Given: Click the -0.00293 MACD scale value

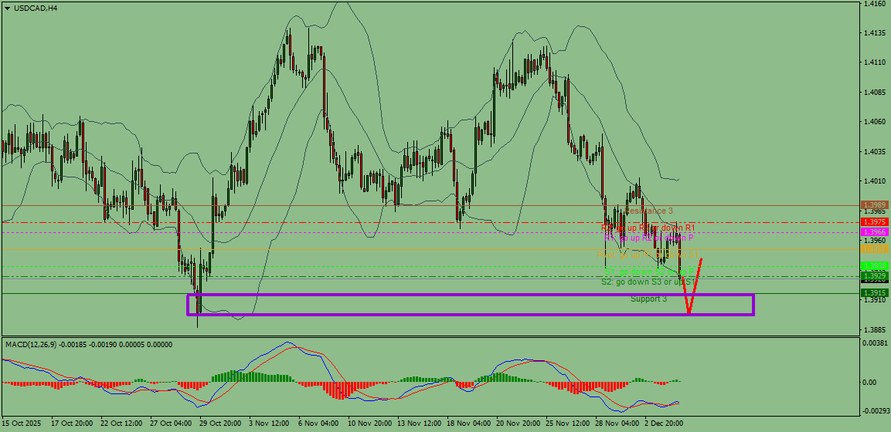Looking at the screenshot, I should point(876,410).
